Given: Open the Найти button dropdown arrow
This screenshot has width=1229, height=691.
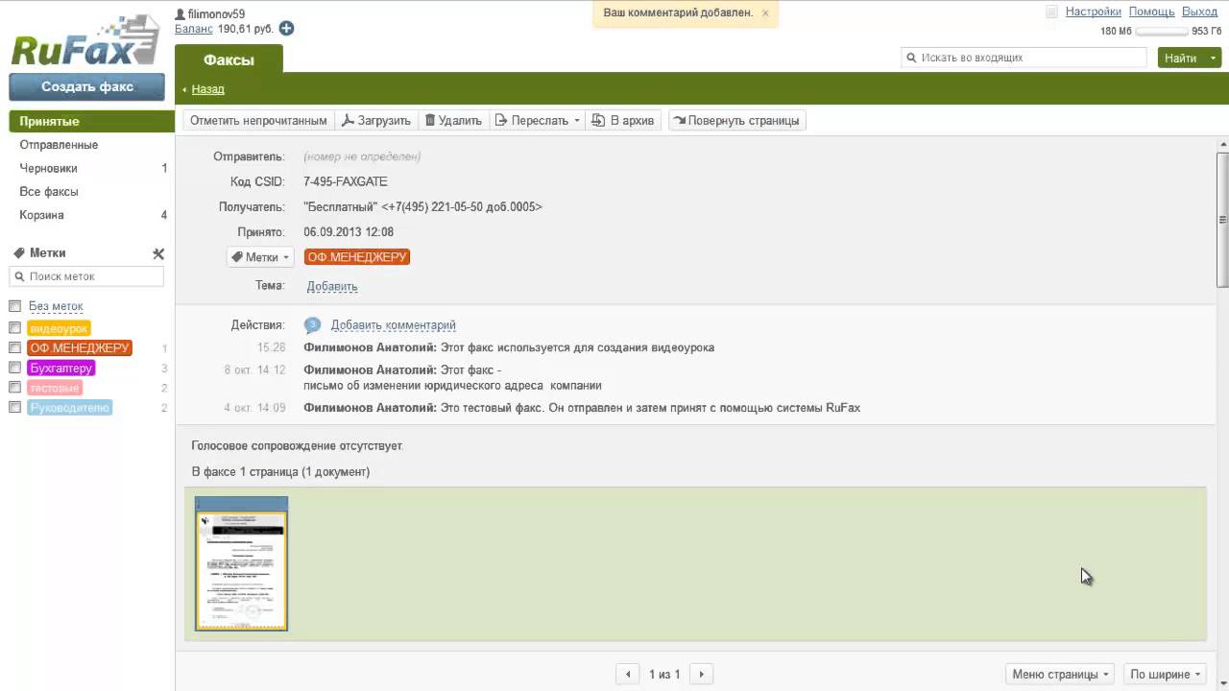Looking at the screenshot, I should 1214,59.
